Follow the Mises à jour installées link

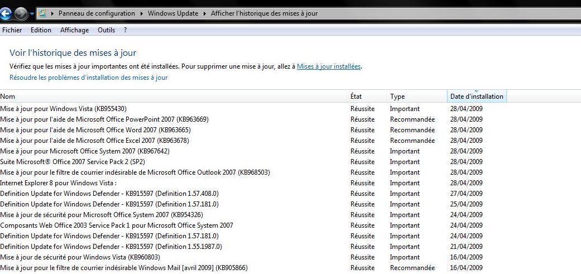329,66
